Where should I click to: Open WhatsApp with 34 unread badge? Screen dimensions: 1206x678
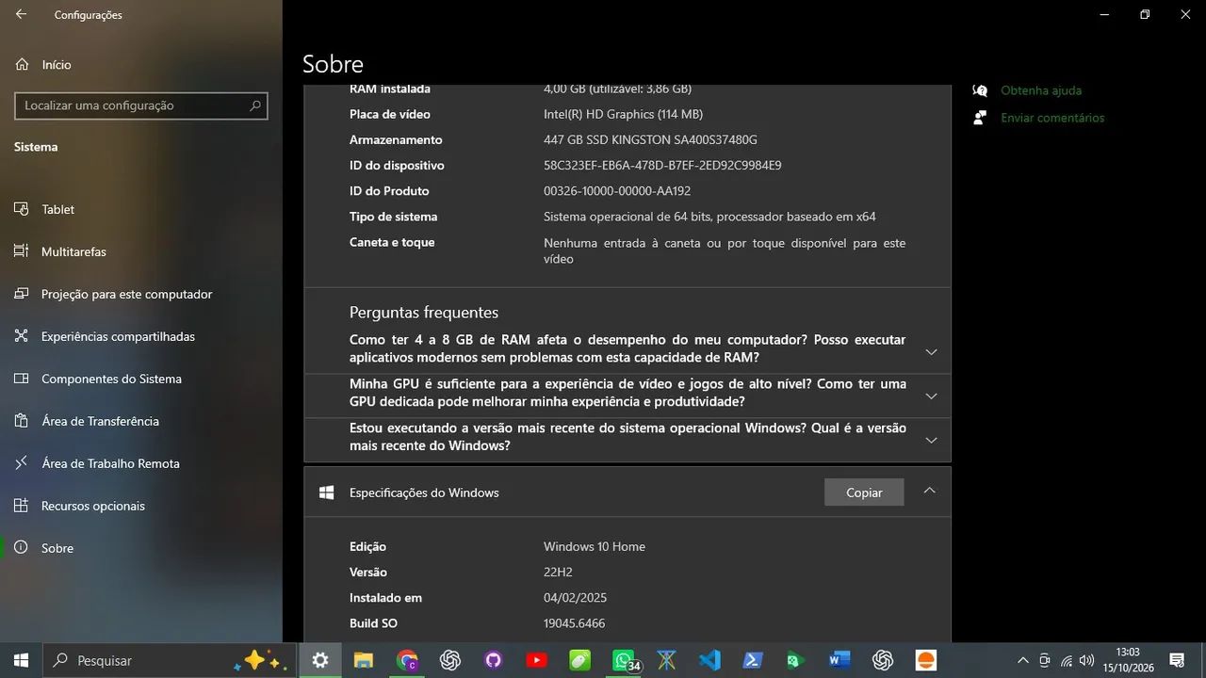[626, 660]
